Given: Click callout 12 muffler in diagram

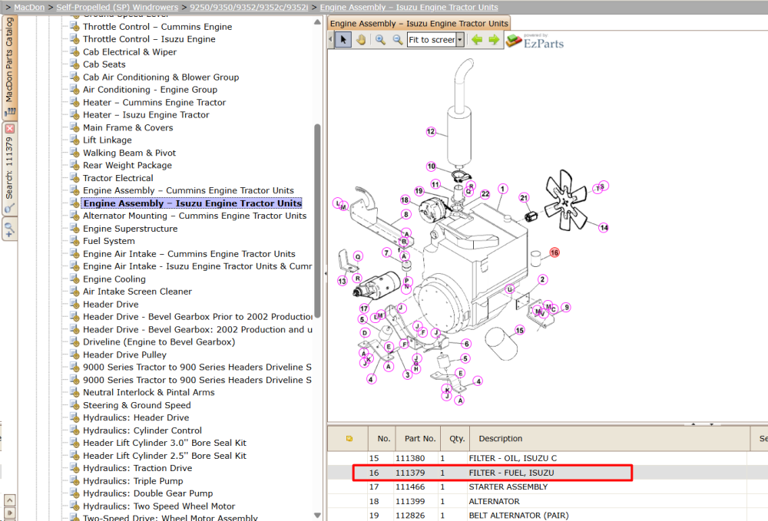Looking at the screenshot, I should click(431, 132).
